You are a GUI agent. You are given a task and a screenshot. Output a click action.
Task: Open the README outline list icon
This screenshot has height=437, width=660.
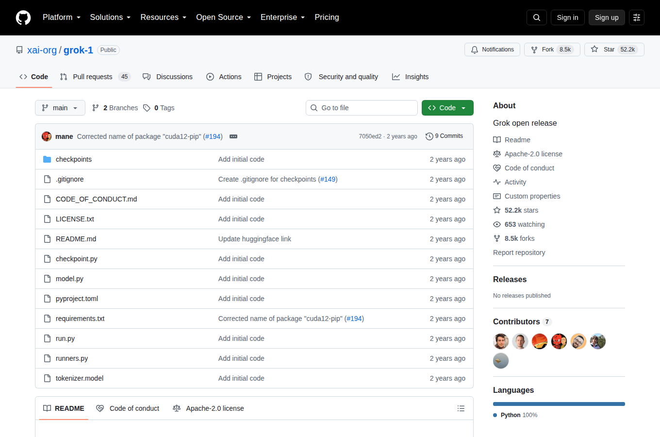tap(461, 408)
